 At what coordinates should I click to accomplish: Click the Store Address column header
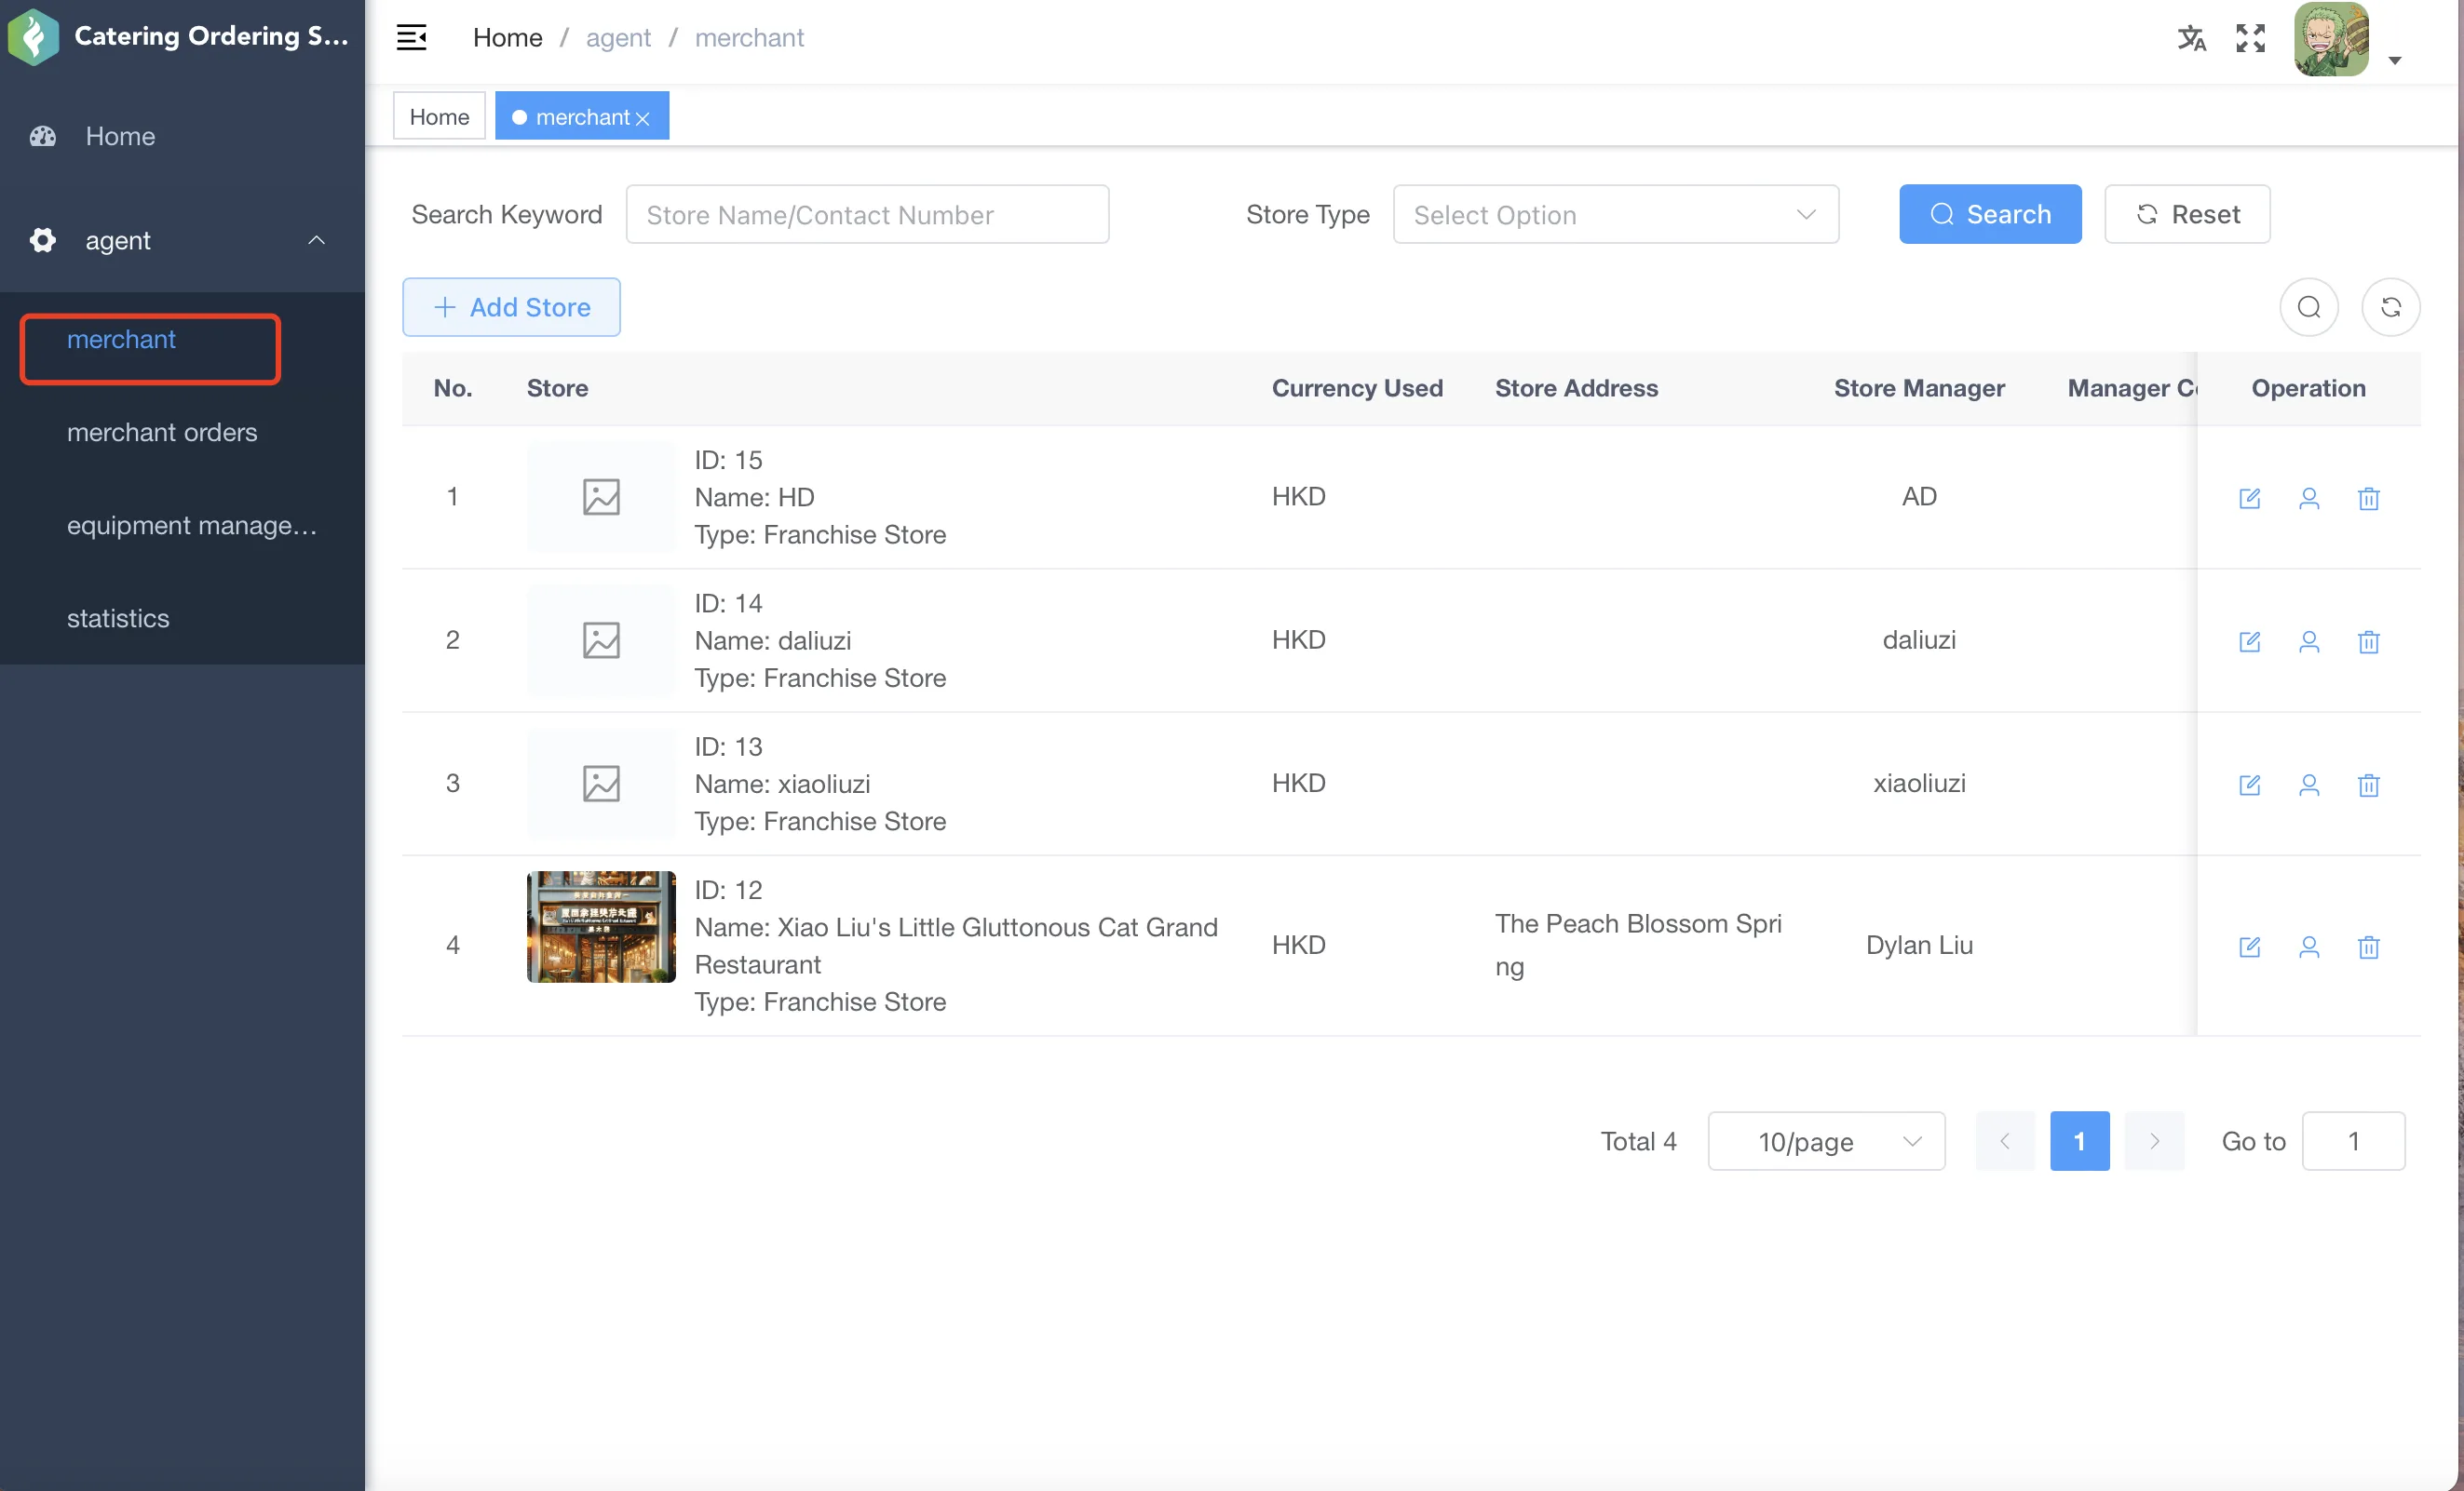point(1576,388)
